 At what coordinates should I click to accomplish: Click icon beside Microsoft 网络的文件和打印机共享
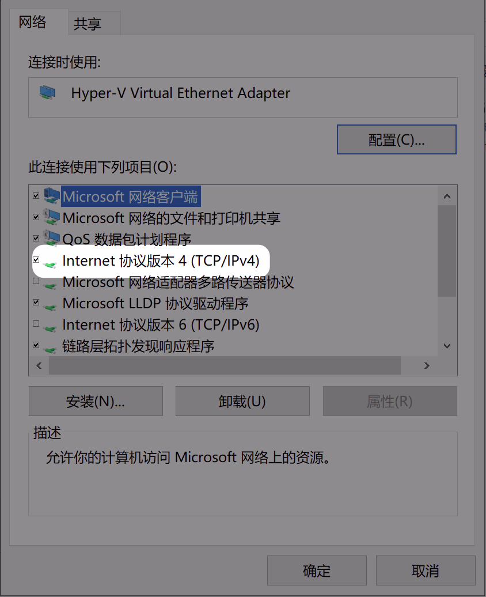click(51, 217)
